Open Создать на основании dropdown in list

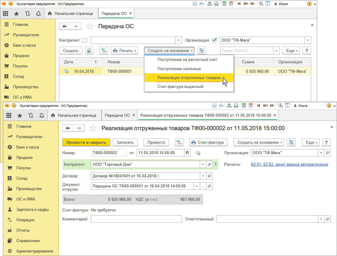tap(169, 51)
